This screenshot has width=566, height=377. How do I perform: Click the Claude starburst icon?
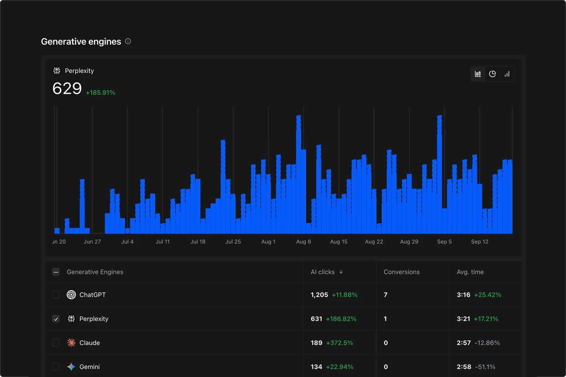pyautogui.click(x=71, y=343)
